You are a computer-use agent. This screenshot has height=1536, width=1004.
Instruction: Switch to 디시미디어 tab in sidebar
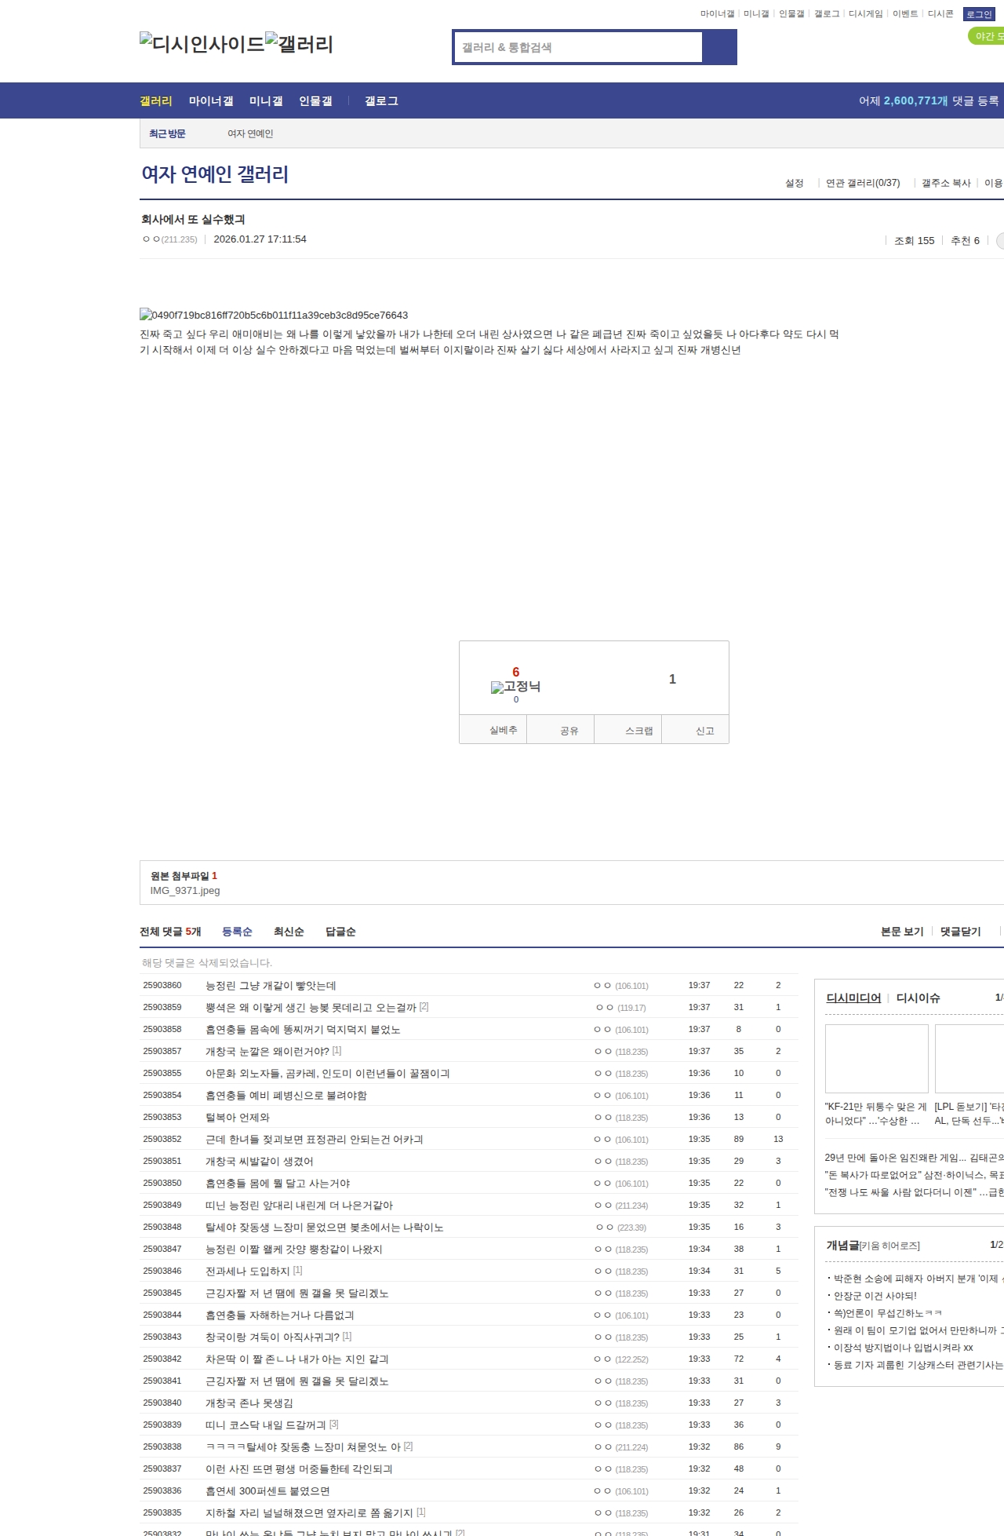click(853, 998)
